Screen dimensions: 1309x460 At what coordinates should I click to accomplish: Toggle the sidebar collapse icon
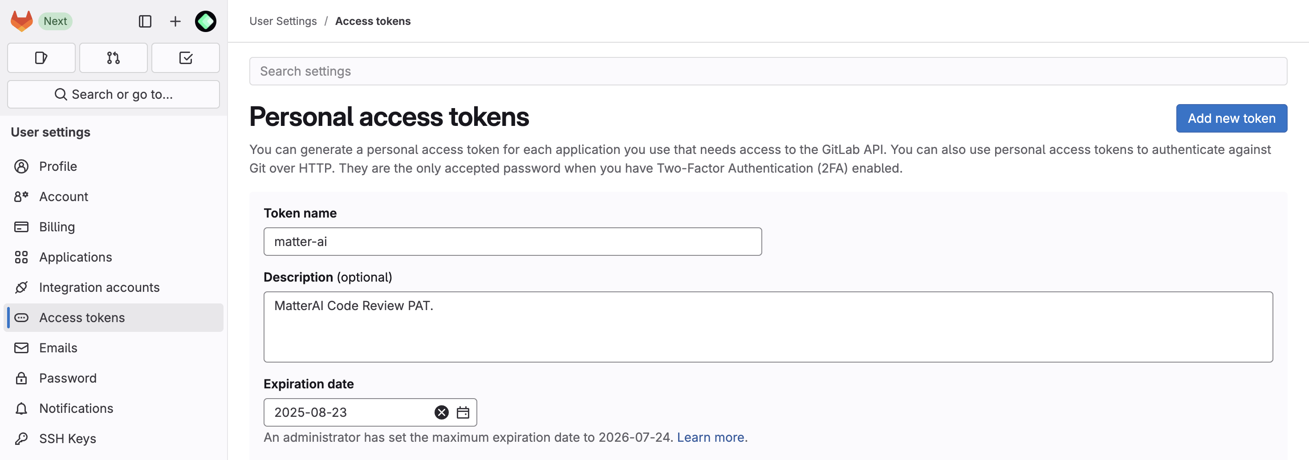(x=145, y=21)
